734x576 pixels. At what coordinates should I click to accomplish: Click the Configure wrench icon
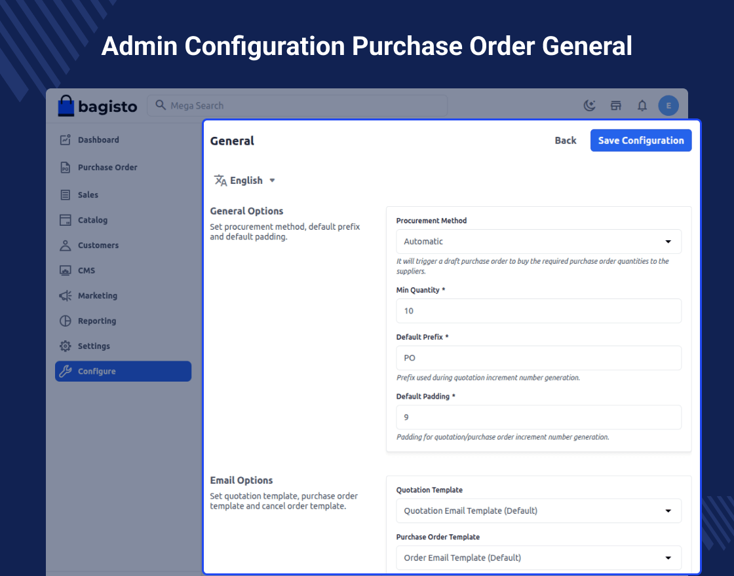(x=65, y=371)
